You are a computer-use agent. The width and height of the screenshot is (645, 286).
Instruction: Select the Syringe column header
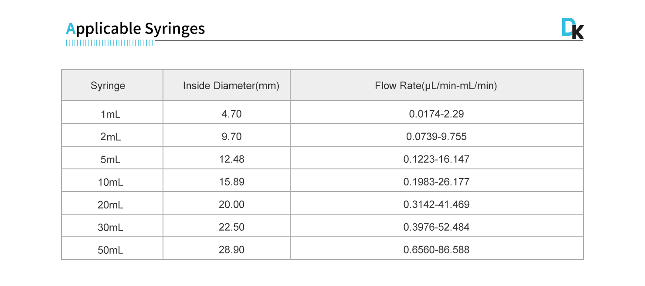click(x=108, y=86)
